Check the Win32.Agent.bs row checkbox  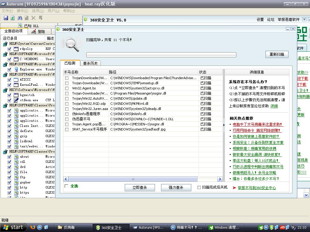click(x=67, y=88)
